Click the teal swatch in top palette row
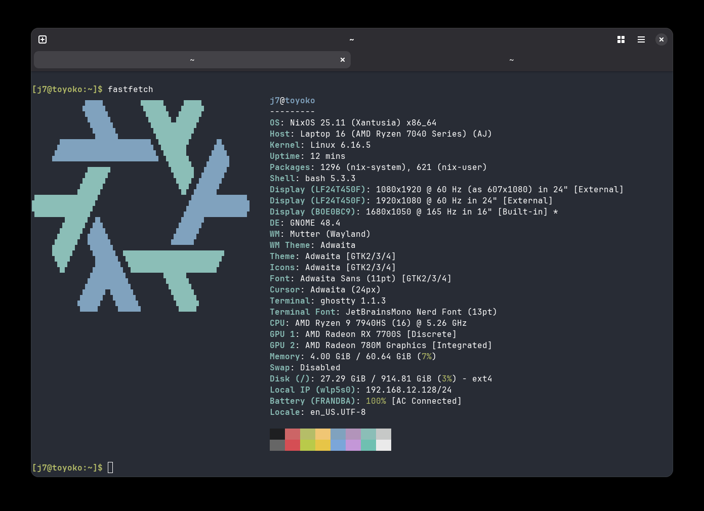 (x=368, y=434)
